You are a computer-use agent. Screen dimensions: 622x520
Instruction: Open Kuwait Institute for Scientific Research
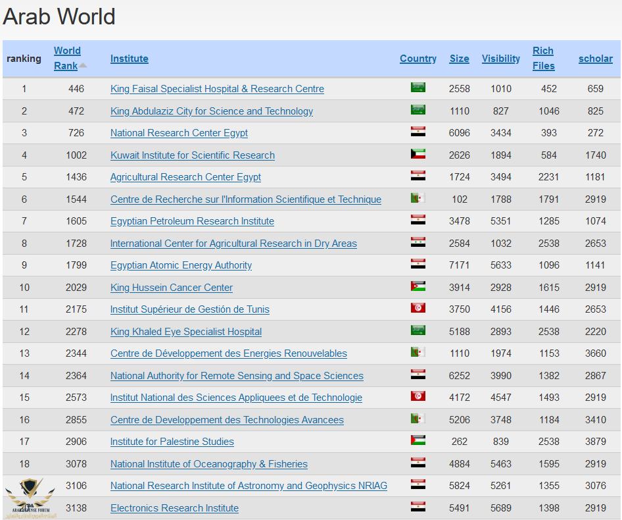coord(193,155)
